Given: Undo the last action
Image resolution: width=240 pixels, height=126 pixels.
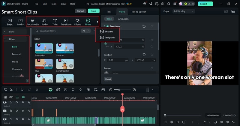Looking at the screenshot, I should pyautogui.click(x=22, y=90).
